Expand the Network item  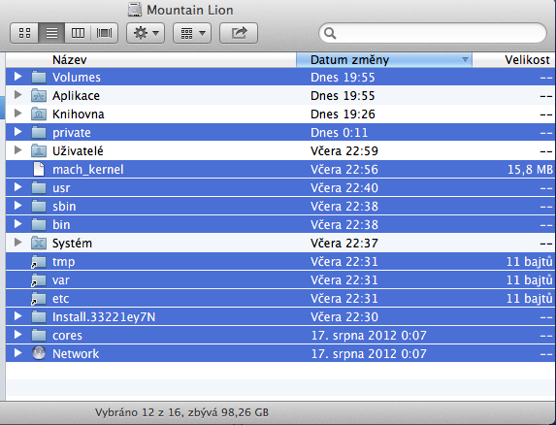(17, 353)
